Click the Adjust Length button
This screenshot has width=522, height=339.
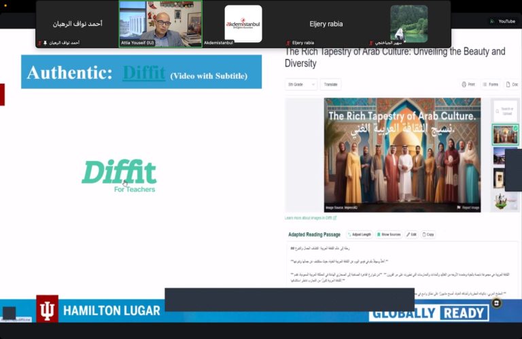coord(359,234)
